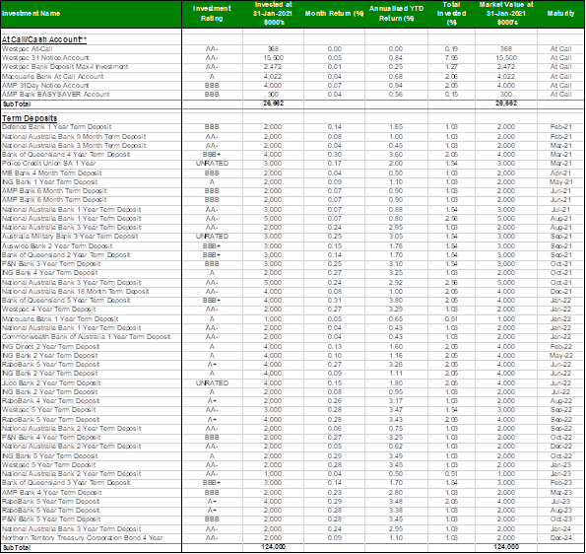
Task: Select 'P&N Bank 5 Year Term Deposit'
Action: (x=51, y=519)
